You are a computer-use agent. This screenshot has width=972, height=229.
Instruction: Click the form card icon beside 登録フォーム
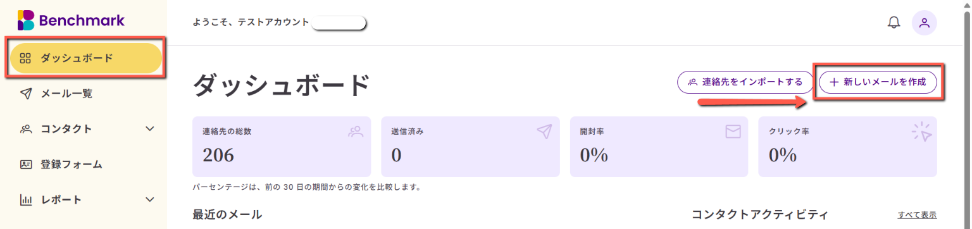[26, 164]
